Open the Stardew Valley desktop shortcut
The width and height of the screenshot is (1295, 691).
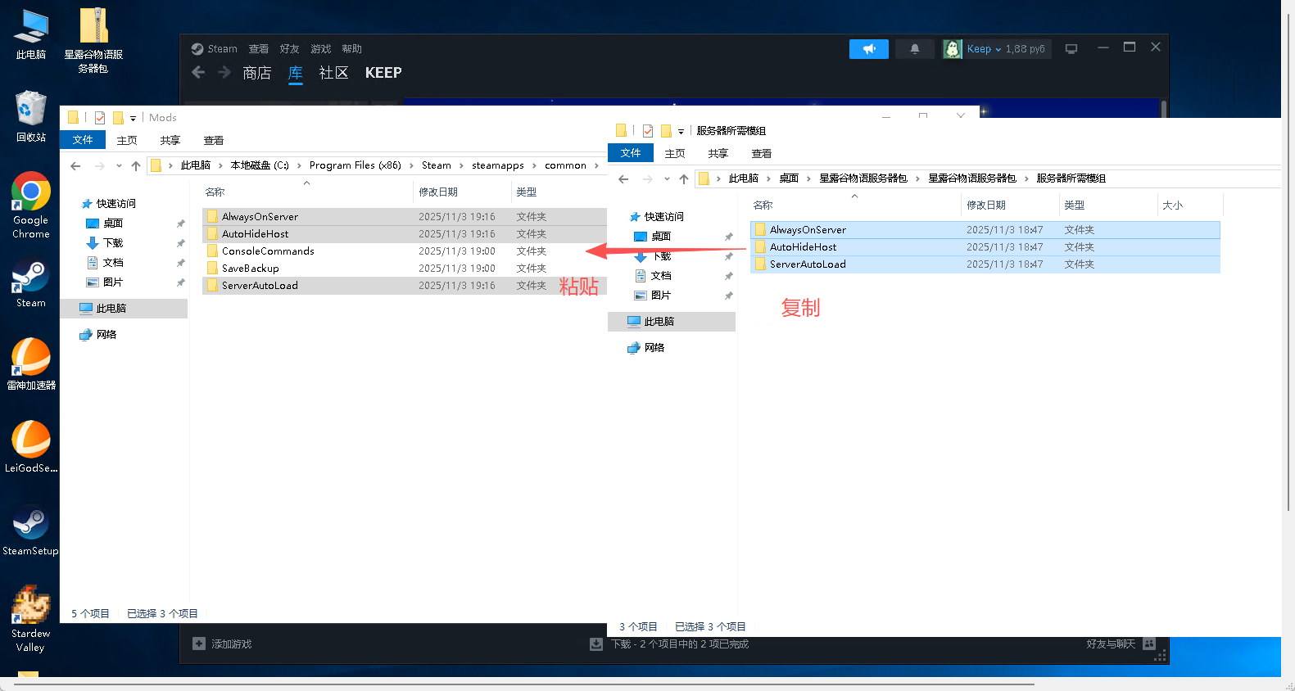30,617
